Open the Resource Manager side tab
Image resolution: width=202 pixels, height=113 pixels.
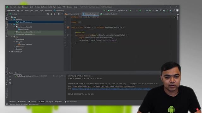7,30
